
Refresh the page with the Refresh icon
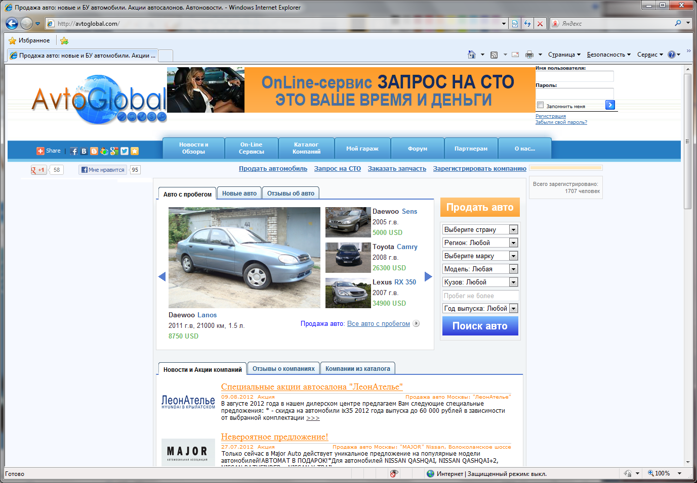click(527, 24)
